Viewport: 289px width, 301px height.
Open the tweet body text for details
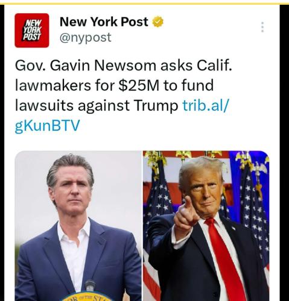click(124, 96)
